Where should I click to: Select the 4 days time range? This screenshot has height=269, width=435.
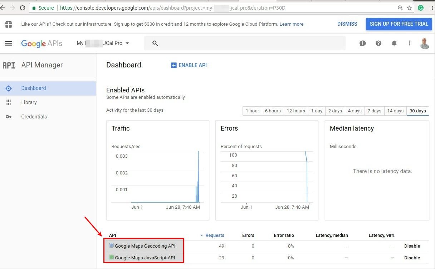355,111
